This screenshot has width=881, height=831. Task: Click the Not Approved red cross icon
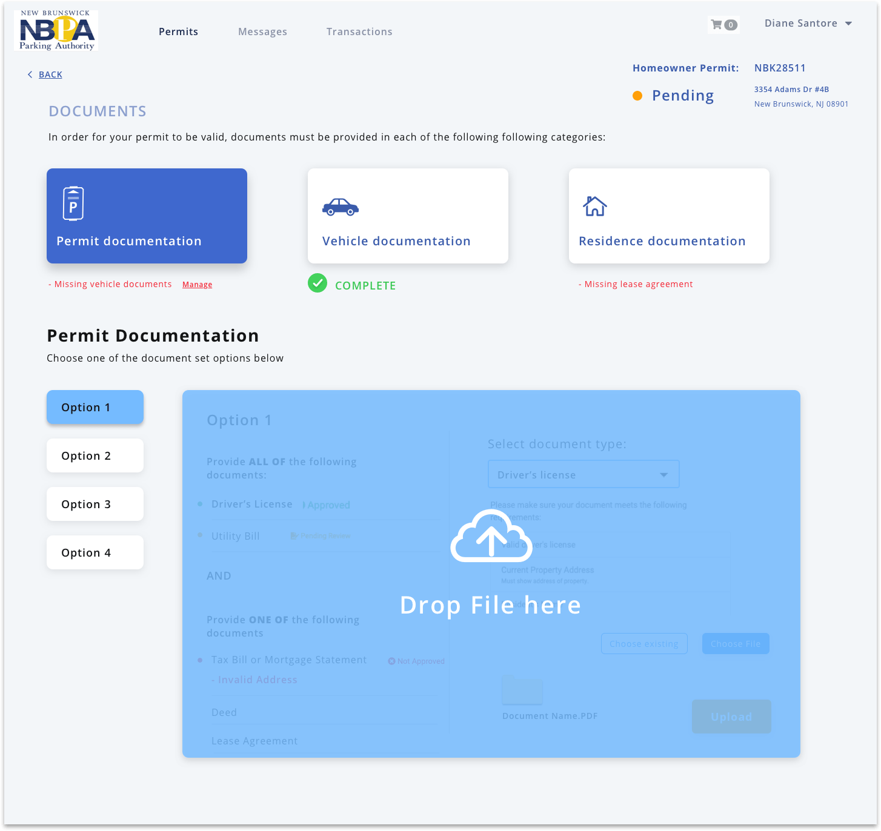pos(392,661)
